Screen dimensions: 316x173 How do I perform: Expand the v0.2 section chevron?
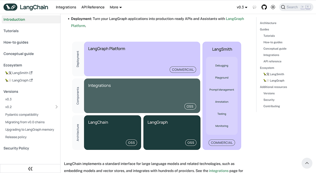pos(56,107)
